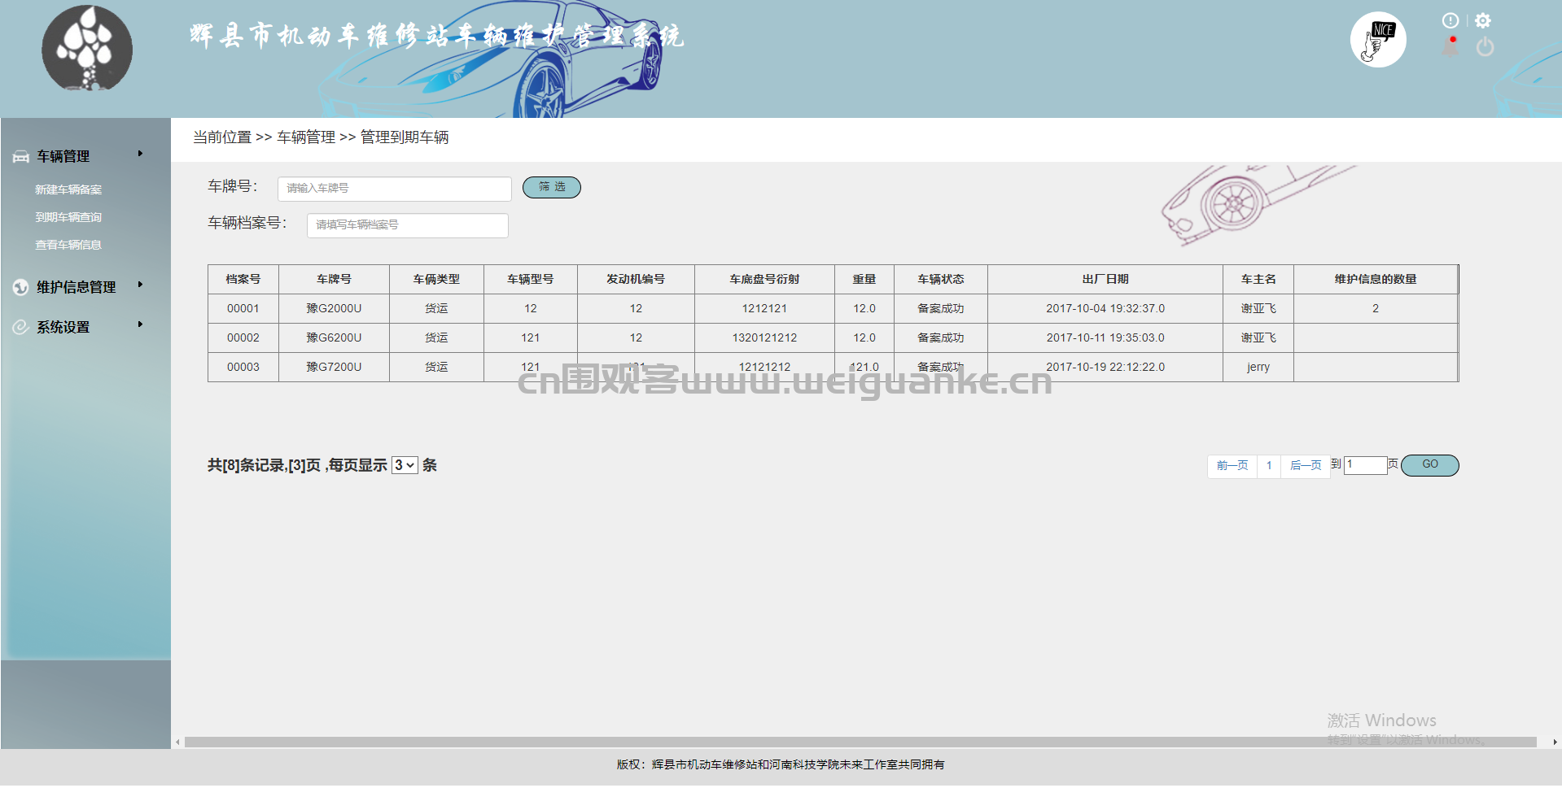This screenshot has width=1562, height=788.
Task: Expand the 维护信息管理 menu arrow
Action: click(140, 285)
